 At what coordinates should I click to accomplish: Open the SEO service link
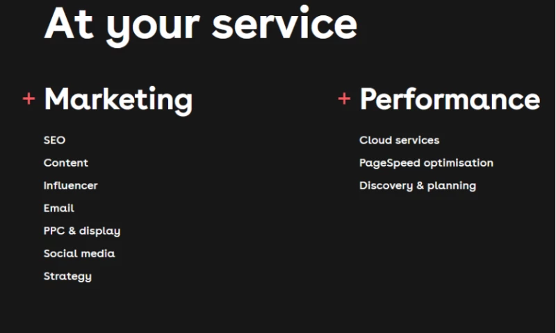[54, 140]
